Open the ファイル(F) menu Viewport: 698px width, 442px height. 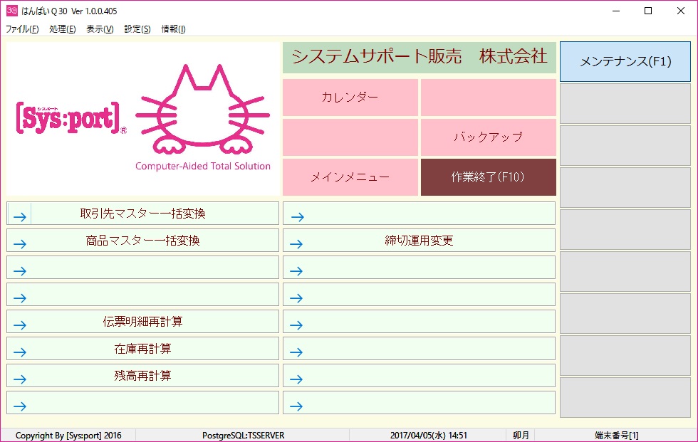pyautogui.click(x=22, y=29)
